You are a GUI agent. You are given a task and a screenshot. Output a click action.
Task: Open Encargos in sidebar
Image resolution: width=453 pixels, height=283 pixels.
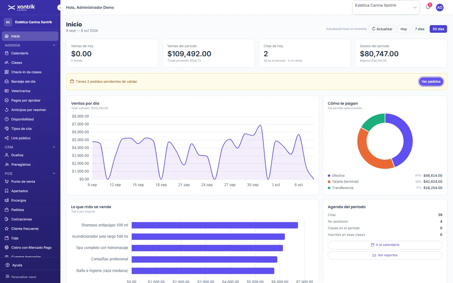pos(30,200)
